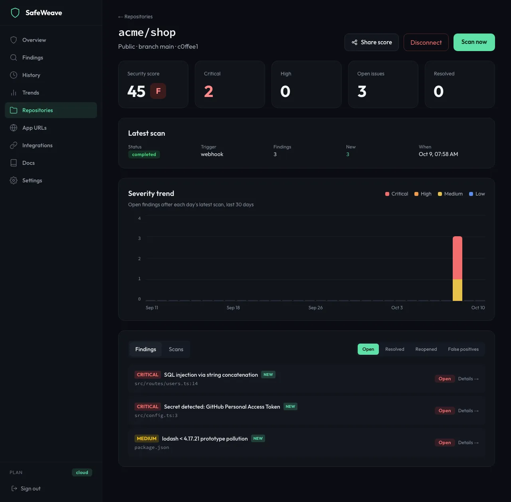Image resolution: width=511 pixels, height=502 pixels.
Task: Select the Findings tab
Action: (x=146, y=349)
